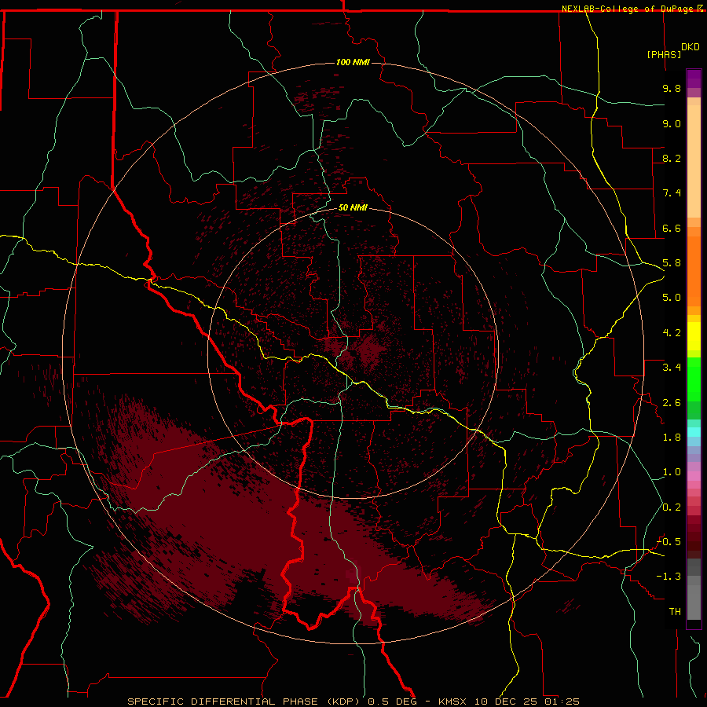Click the 6.6 scale value

click(x=672, y=228)
